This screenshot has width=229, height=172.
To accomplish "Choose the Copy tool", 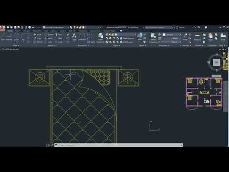I will 37,38.
